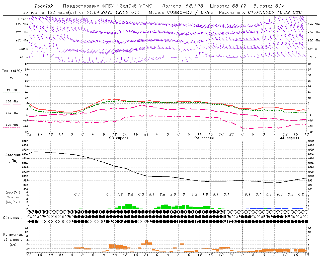This screenshot has width=321, height=257.
Task: Click the date label "02 апреля"
Action: click(119, 138)
